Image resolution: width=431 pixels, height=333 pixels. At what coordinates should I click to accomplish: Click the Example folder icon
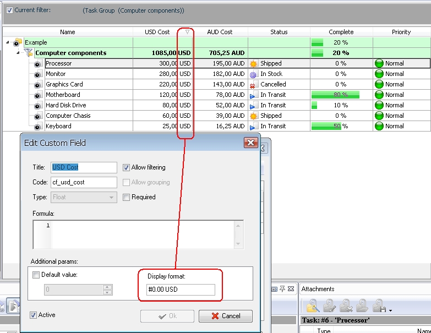(x=18, y=43)
